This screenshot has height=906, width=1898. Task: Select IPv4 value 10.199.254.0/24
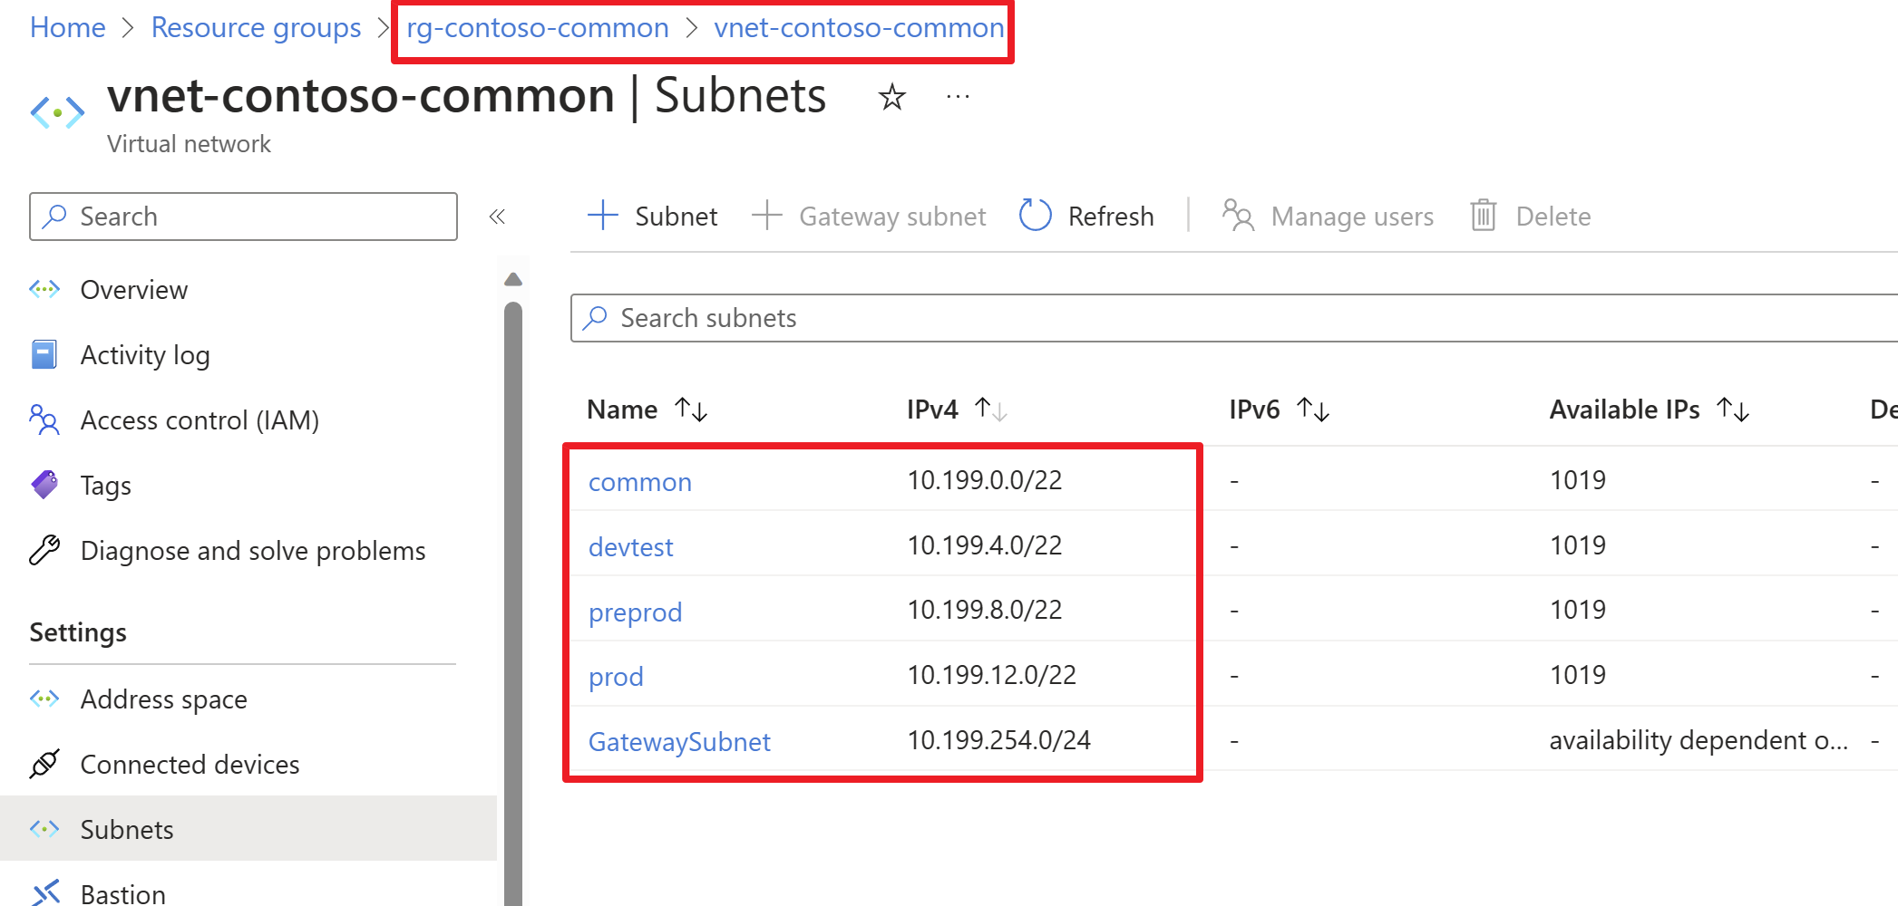tap(998, 740)
